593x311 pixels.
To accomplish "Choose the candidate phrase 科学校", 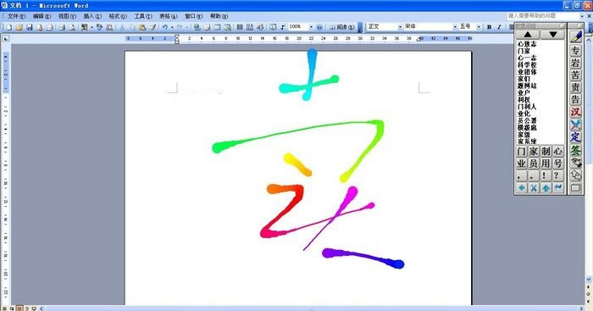I will 527,64.
